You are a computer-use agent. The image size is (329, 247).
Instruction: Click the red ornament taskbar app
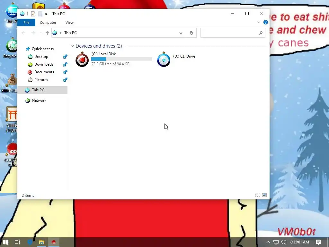(54, 242)
